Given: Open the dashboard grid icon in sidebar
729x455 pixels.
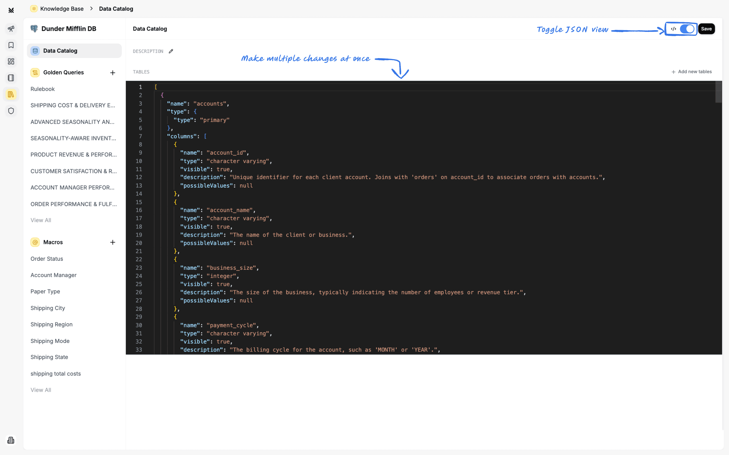Looking at the screenshot, I should tap(11, 62).
